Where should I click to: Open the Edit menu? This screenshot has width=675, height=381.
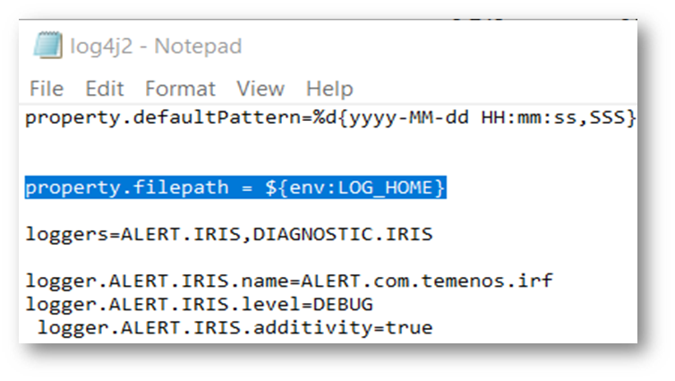point(104,89)
